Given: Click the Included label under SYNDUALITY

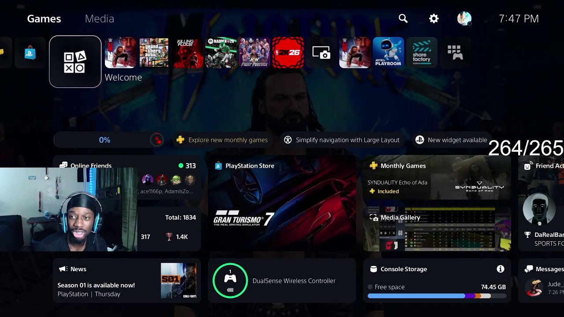Looking at the screenshot, I should point(388,192).
